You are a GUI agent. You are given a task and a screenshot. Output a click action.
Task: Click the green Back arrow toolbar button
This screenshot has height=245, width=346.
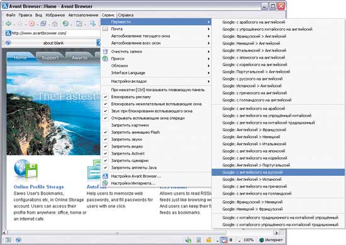click(x=9, y=24)
